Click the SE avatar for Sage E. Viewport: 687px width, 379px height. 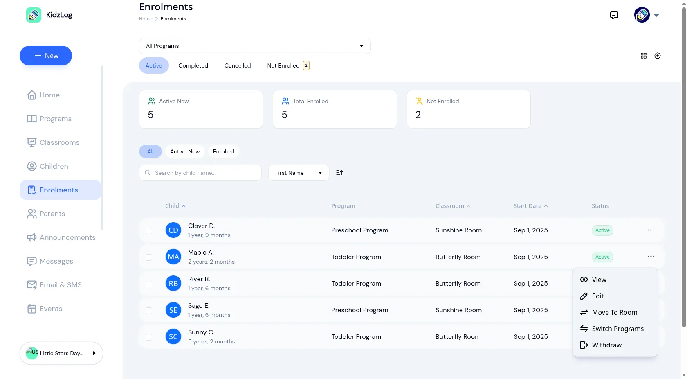(x=173, y=310)
